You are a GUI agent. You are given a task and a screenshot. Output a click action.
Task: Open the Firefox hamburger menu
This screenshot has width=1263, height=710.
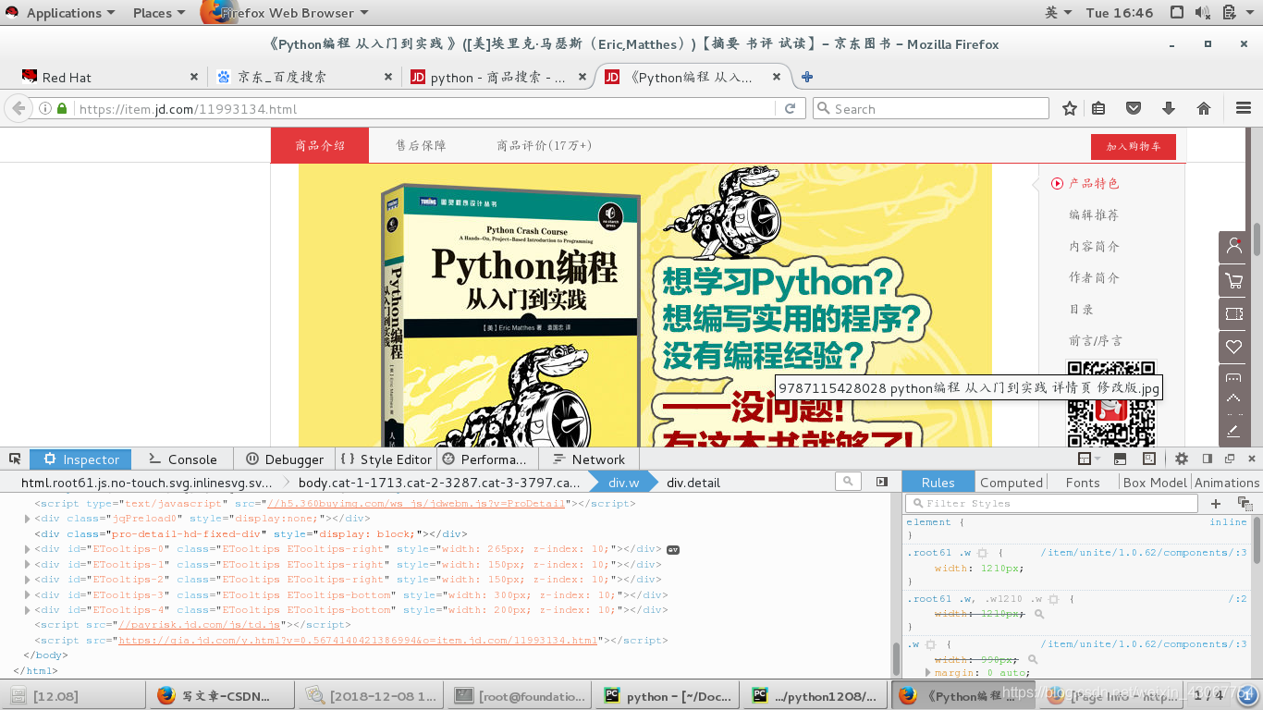1243,108
